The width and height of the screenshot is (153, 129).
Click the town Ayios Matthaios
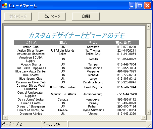coord(93,110)
